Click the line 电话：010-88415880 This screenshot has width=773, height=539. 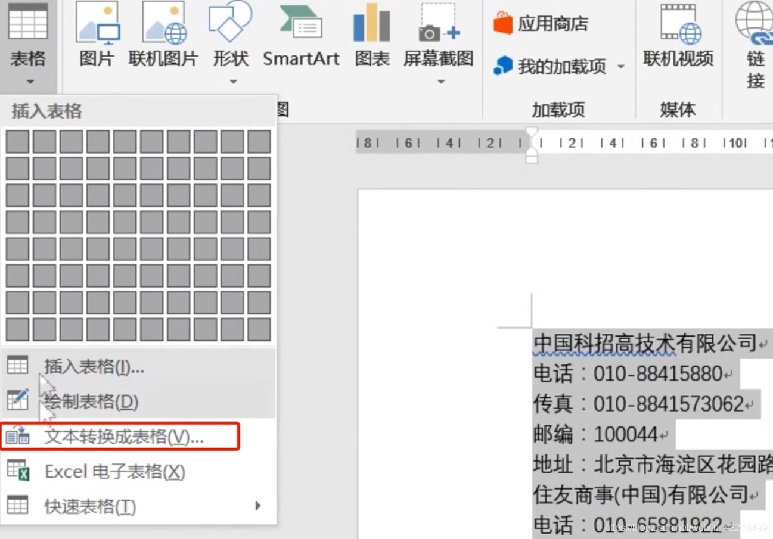tap(628, 374)
